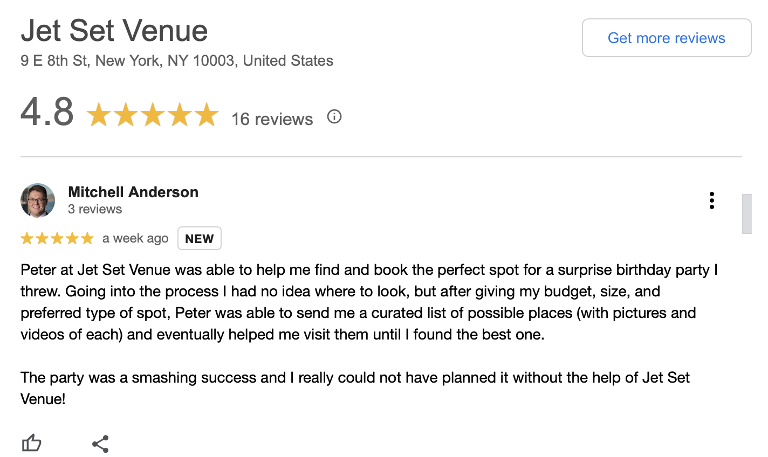Open the three-dot menu on Mitchell's review
The image size is (768, 457).
coord(712,200)
